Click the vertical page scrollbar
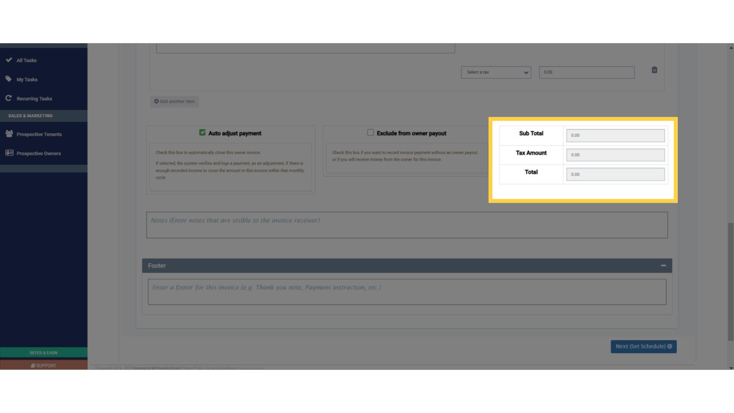734x413 pixels. 731,281
